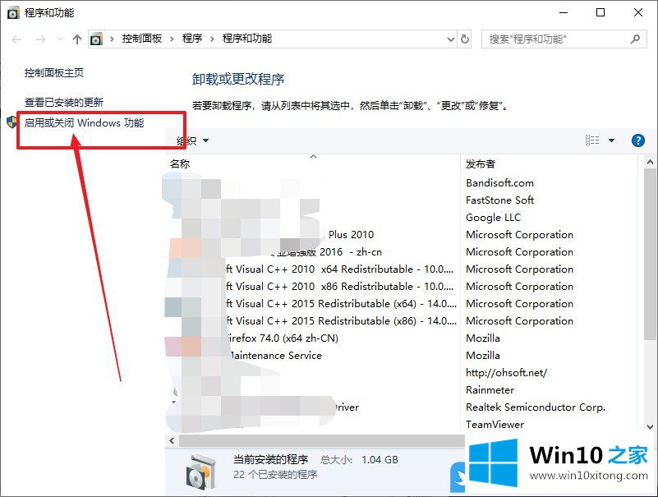Navigate to 程序 breadcrumb
Viewport: 658px width, 497px height.
[192, 39]
